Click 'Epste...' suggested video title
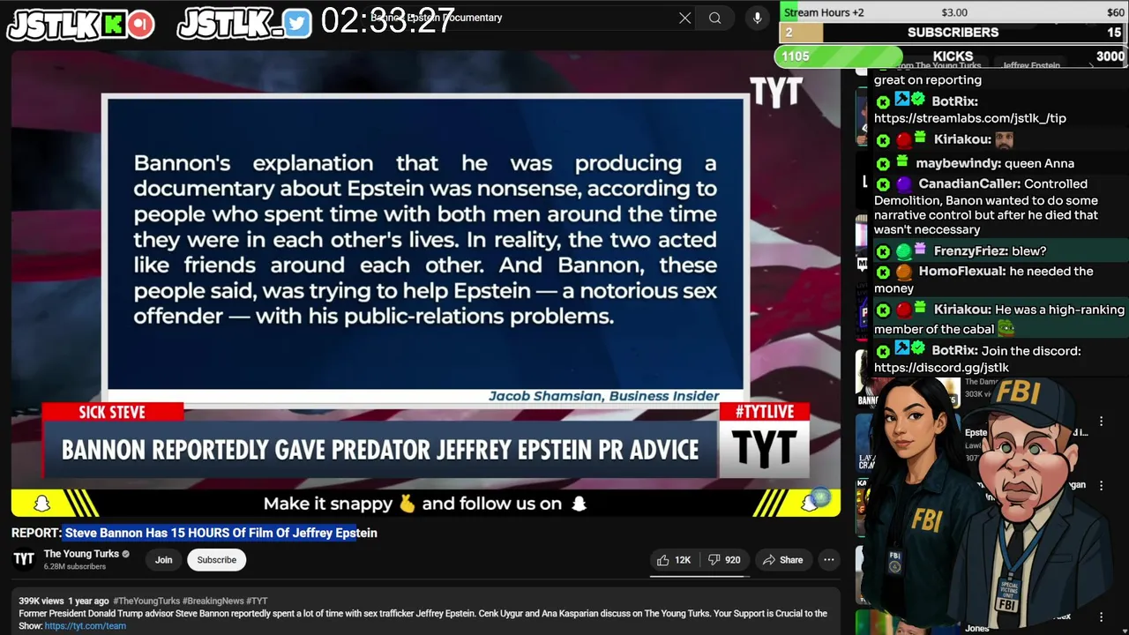The image size is (1129, 635). click(976, 433)
